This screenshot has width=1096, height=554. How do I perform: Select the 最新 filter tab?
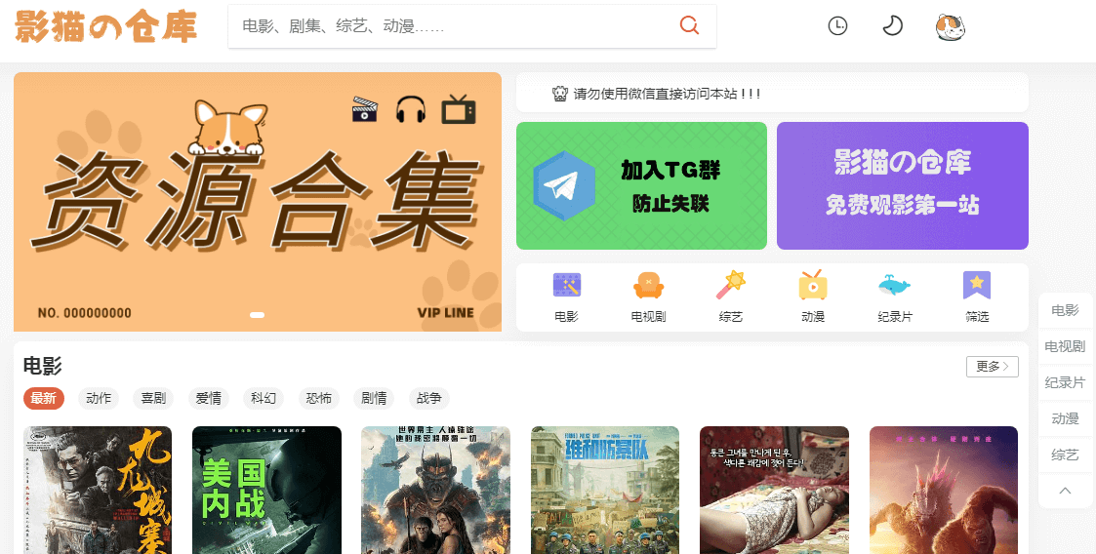(x=43, y=398)
